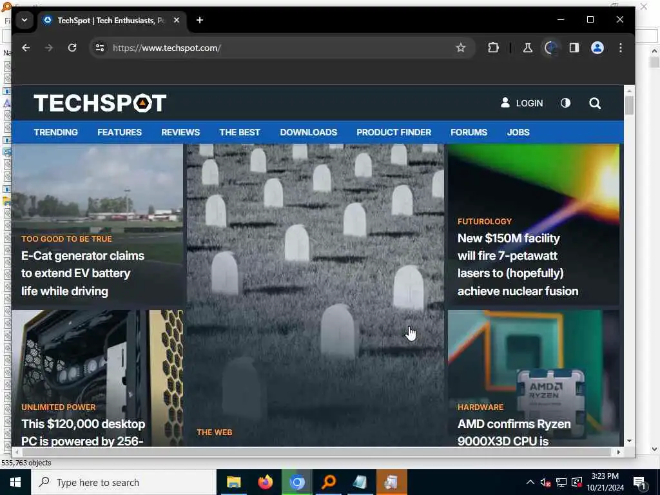
Task: Click the taskbar search box
Action: coord(123,482)
